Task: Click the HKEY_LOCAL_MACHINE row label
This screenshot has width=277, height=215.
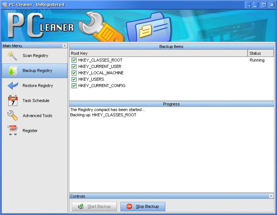Action: click(x=101, y=73)
